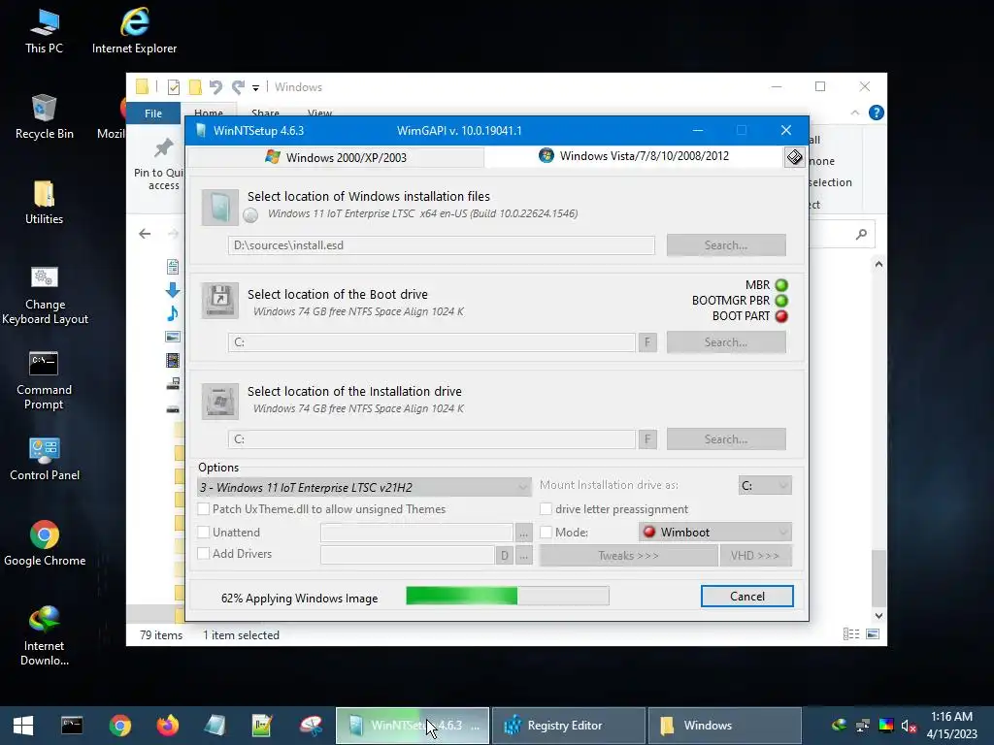Click the Add Drivers browse ... button
This screenshot has height=745, width=994.
click(523, 556)
